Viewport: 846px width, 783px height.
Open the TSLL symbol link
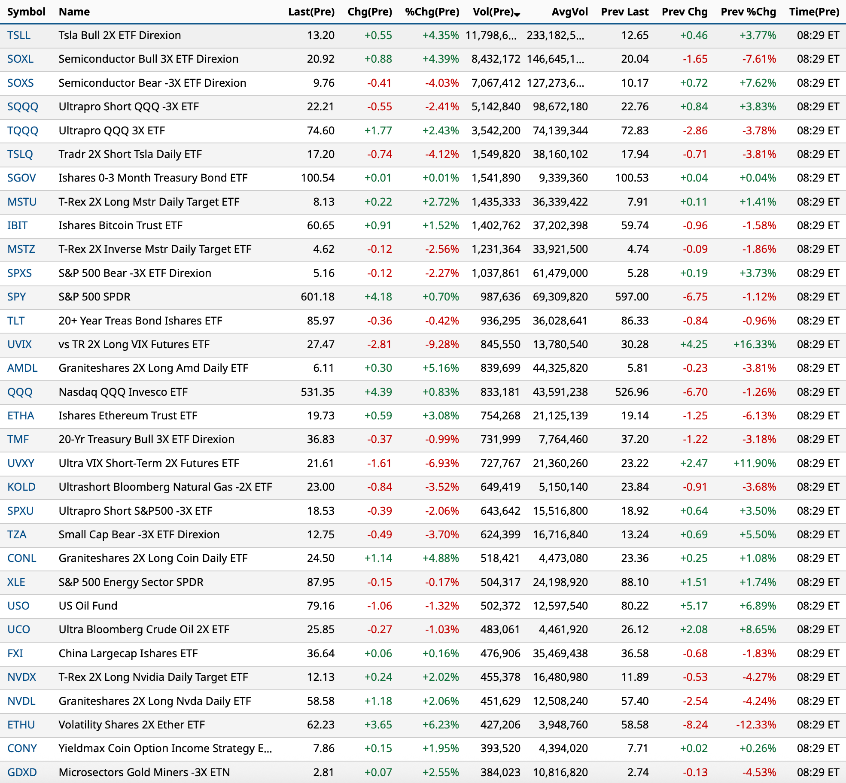coord(19,35)
